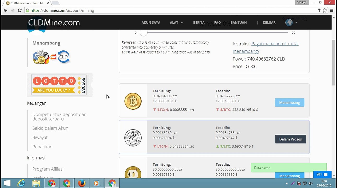Go forward with the browser forward arrow

pos(13,10)
